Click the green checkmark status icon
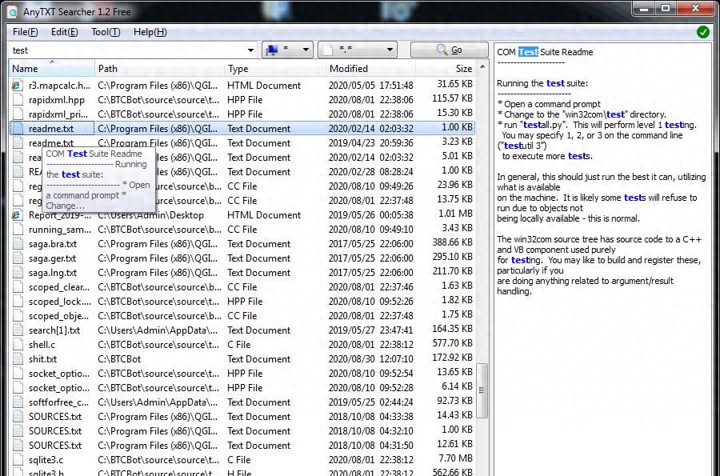Screen dimensions: 720x476 tap(702, 32)
